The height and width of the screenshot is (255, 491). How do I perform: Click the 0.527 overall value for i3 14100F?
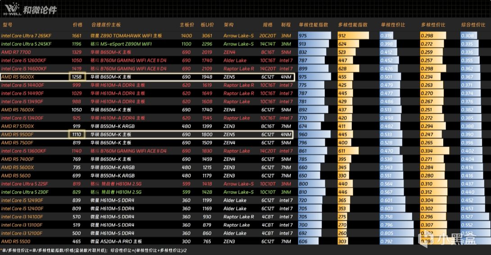[475, 217]
